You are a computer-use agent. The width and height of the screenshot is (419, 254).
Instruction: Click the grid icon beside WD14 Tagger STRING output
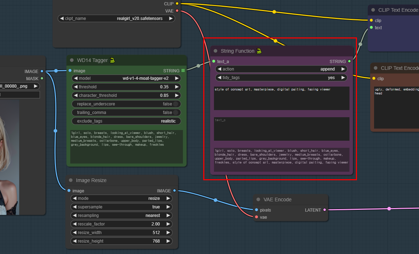pyautogui.click(x=183, y=71)
